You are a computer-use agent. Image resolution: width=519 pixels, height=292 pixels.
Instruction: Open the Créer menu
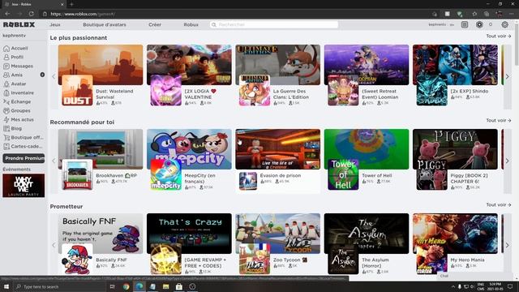tap(155, 25)
